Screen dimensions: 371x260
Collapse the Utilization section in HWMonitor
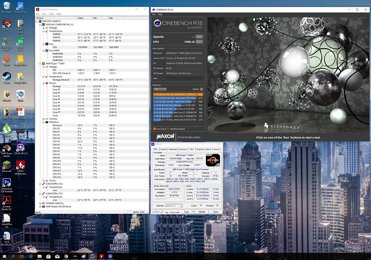pos(44,122)
